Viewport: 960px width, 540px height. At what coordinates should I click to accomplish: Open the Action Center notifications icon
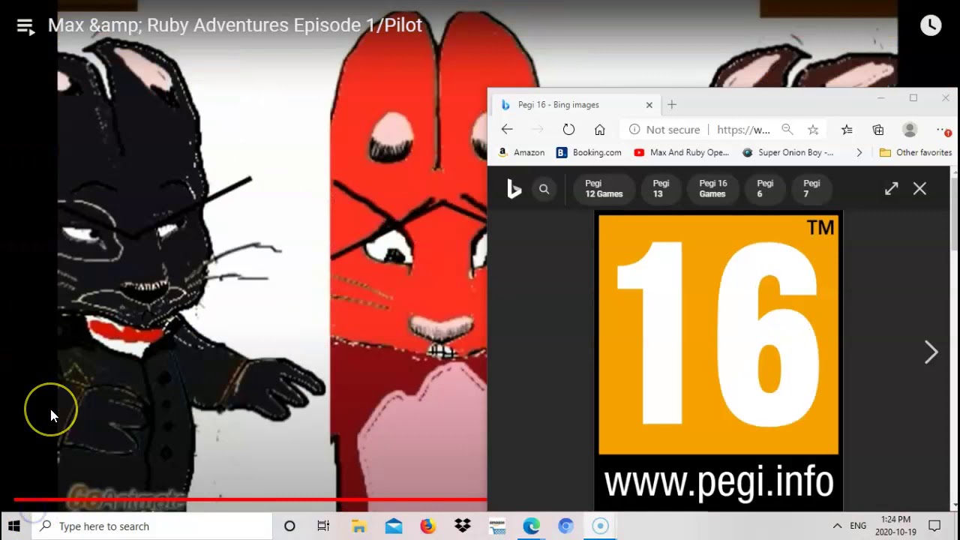934,526
